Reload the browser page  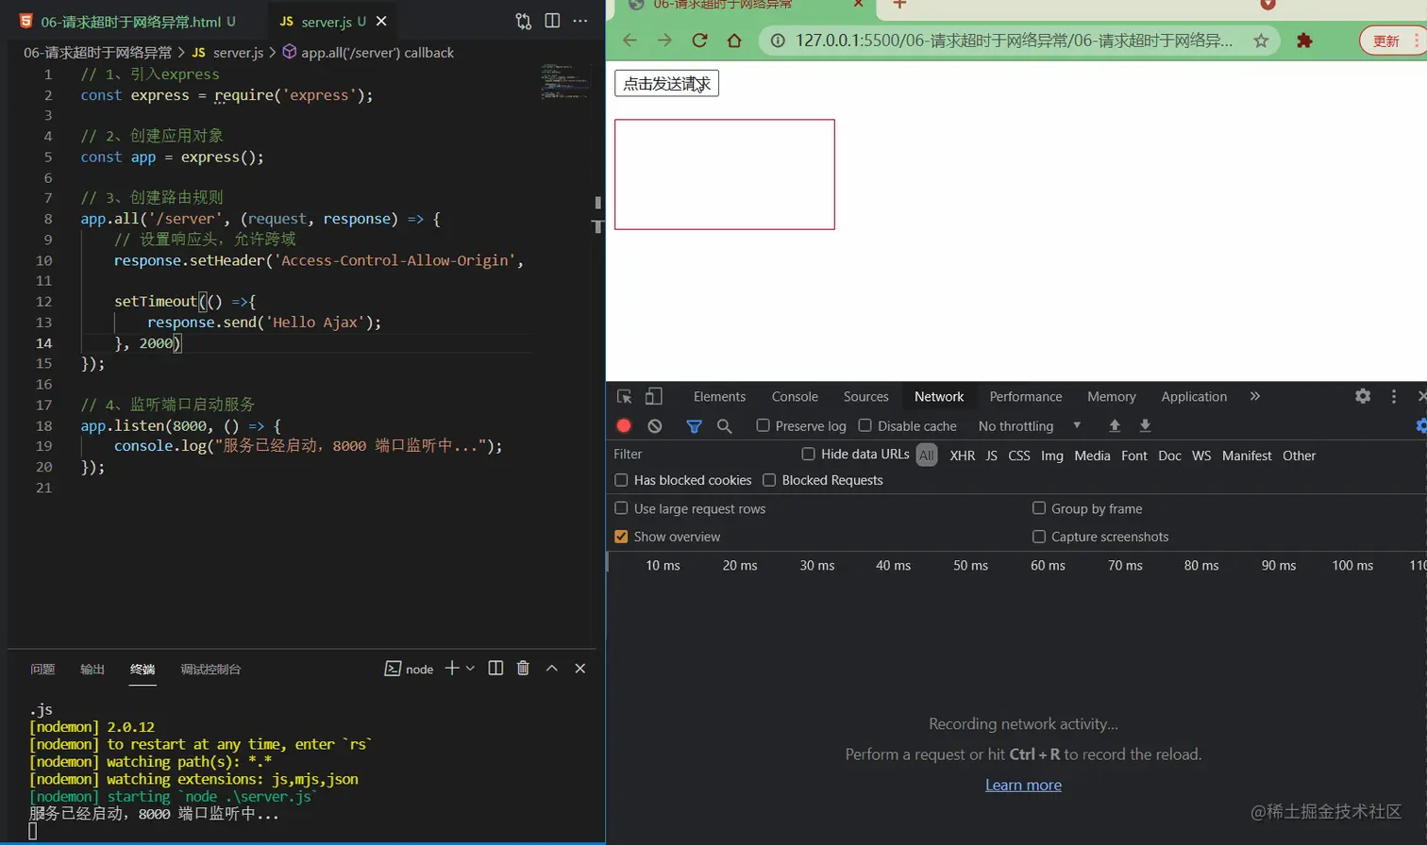(699, 41)
